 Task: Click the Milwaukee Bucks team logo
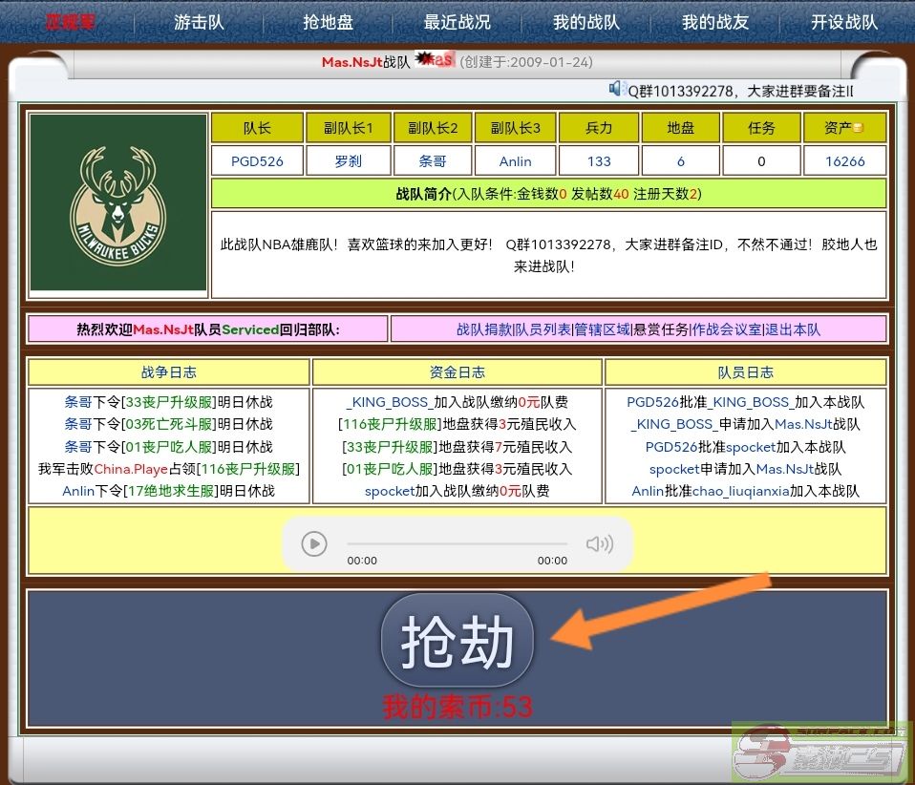click(117, 202)
